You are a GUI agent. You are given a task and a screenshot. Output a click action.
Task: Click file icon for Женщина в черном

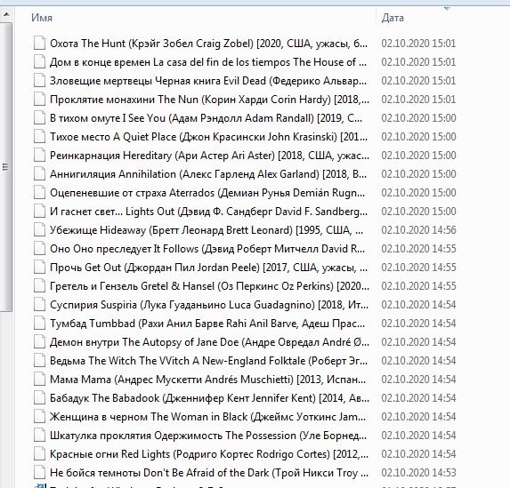click(40, 417)
